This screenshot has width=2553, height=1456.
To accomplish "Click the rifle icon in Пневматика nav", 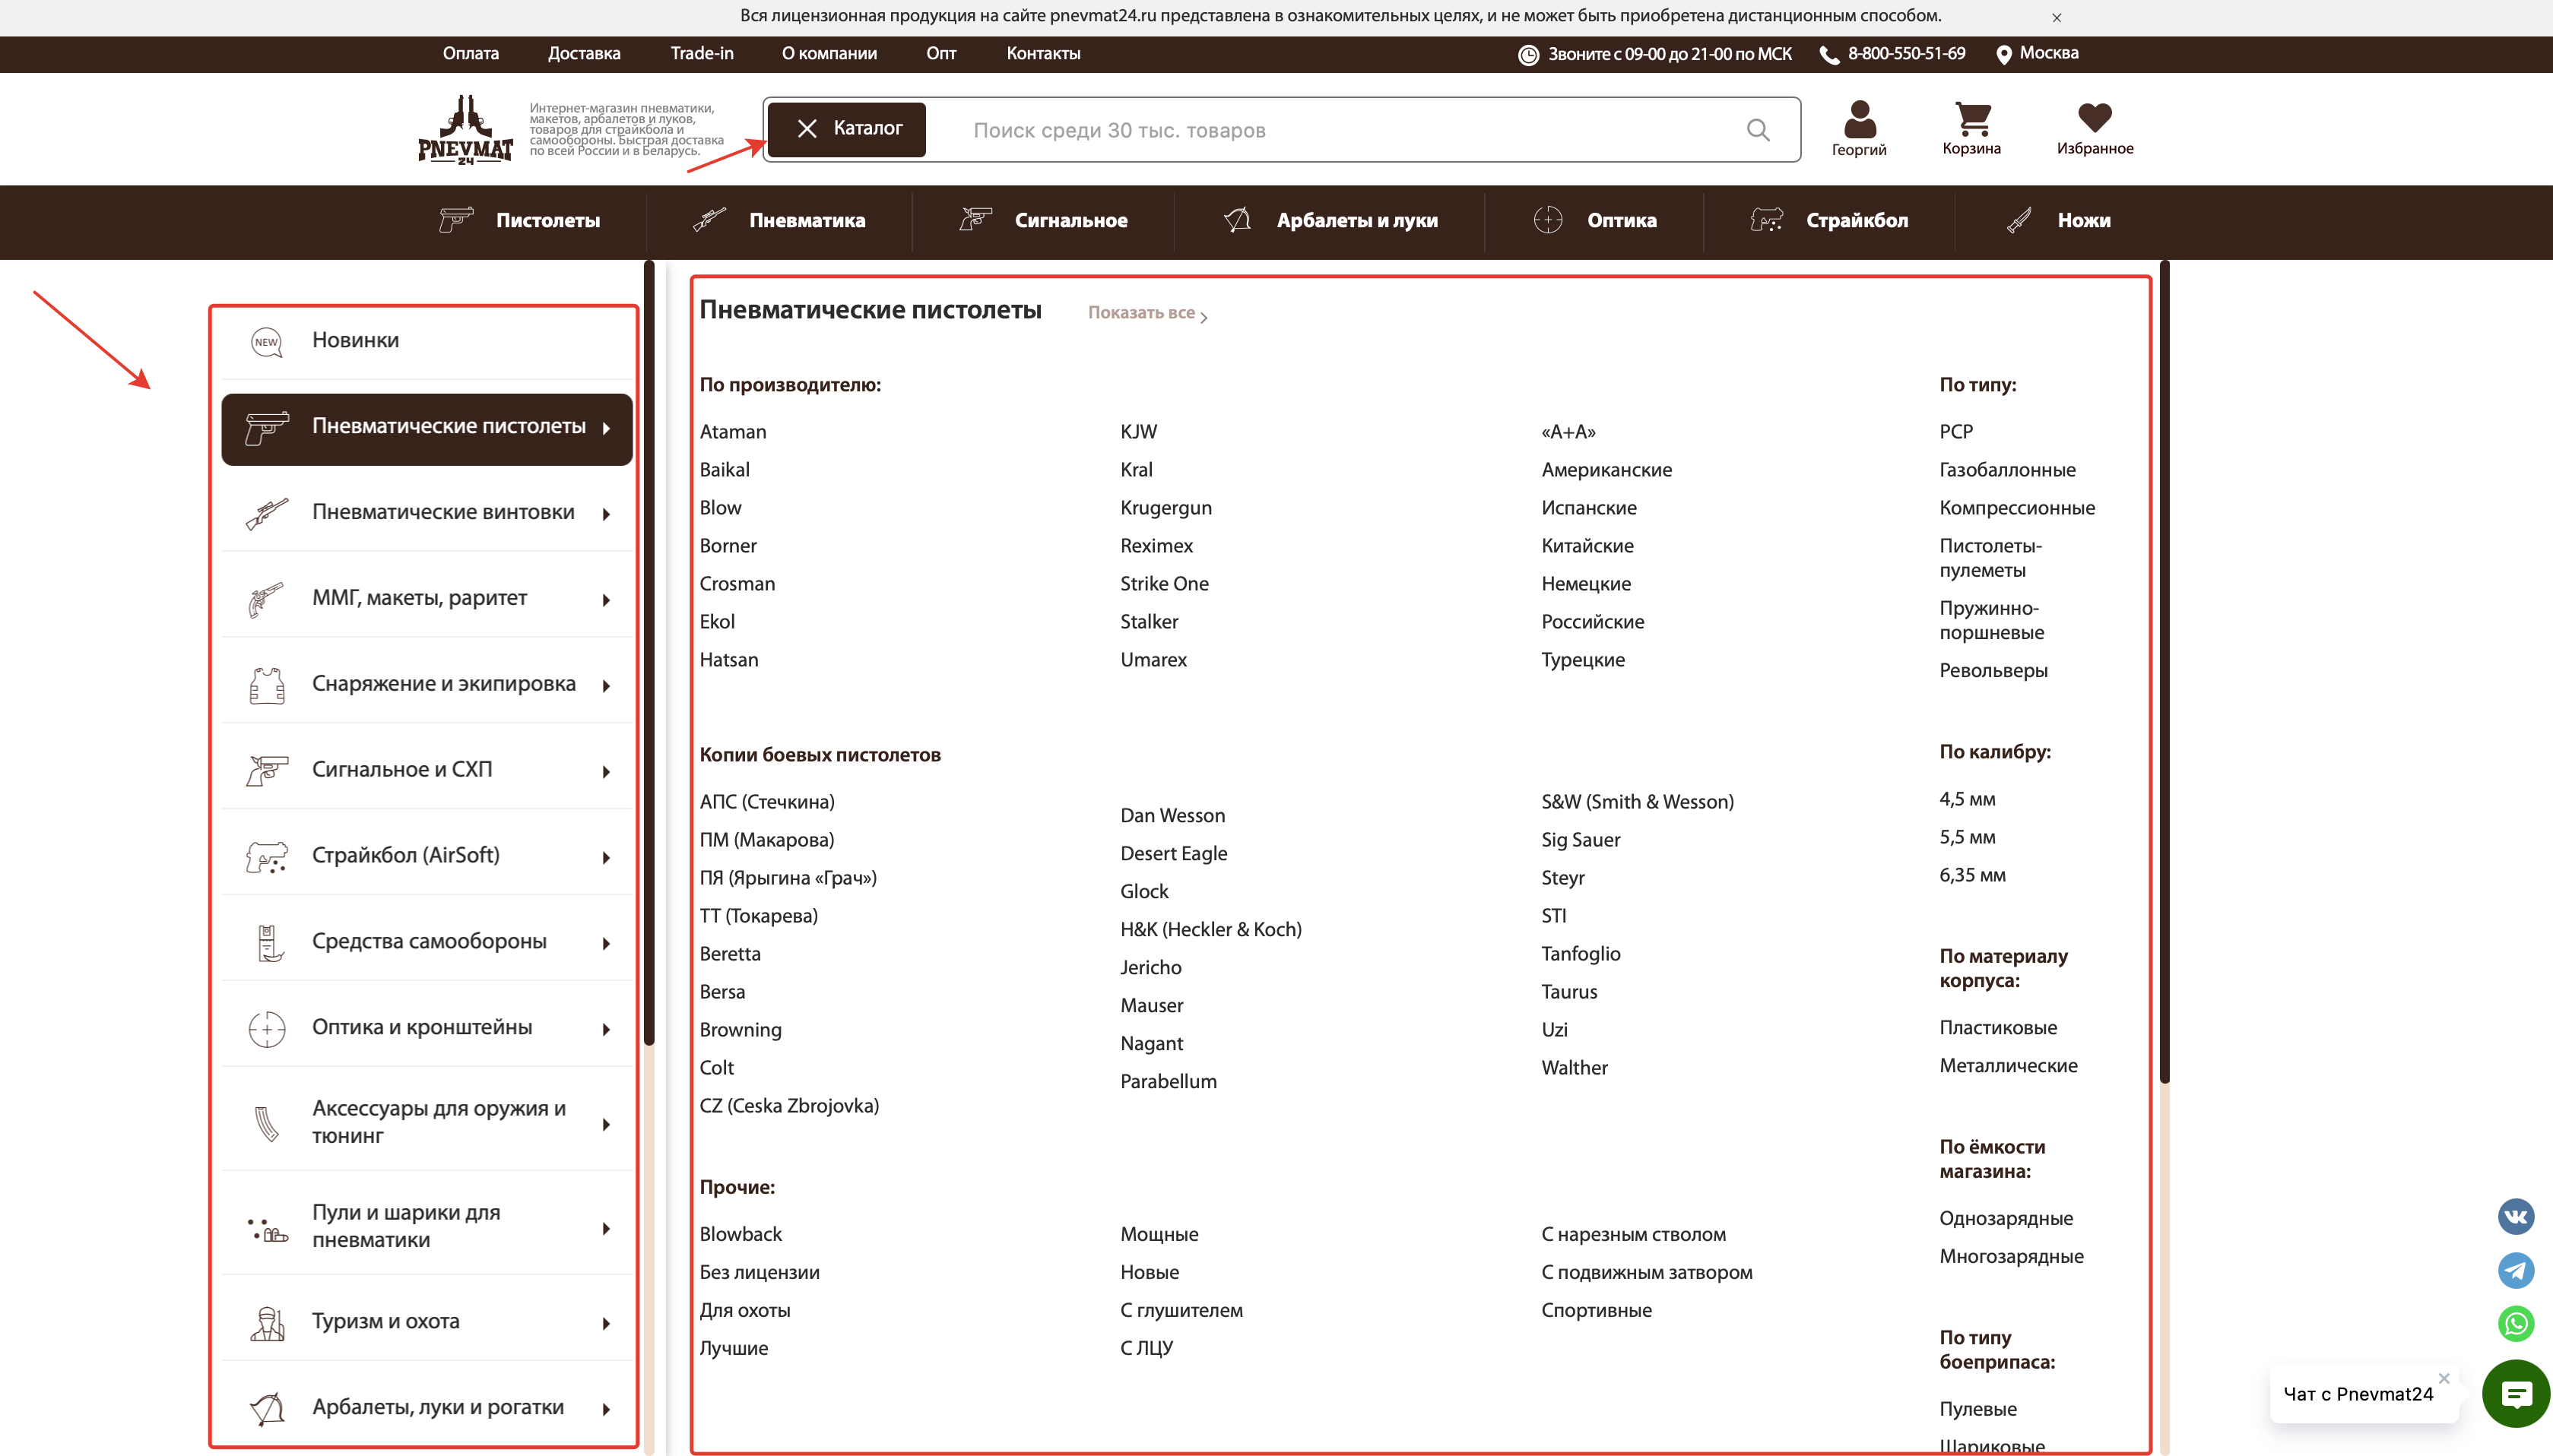I will click(709, 220).
